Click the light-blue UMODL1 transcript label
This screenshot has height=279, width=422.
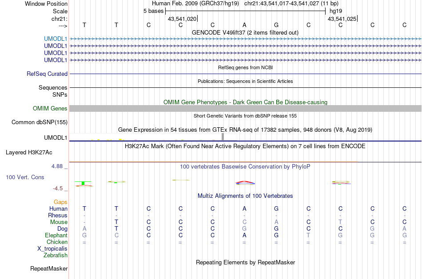click(x=56, y=39)
